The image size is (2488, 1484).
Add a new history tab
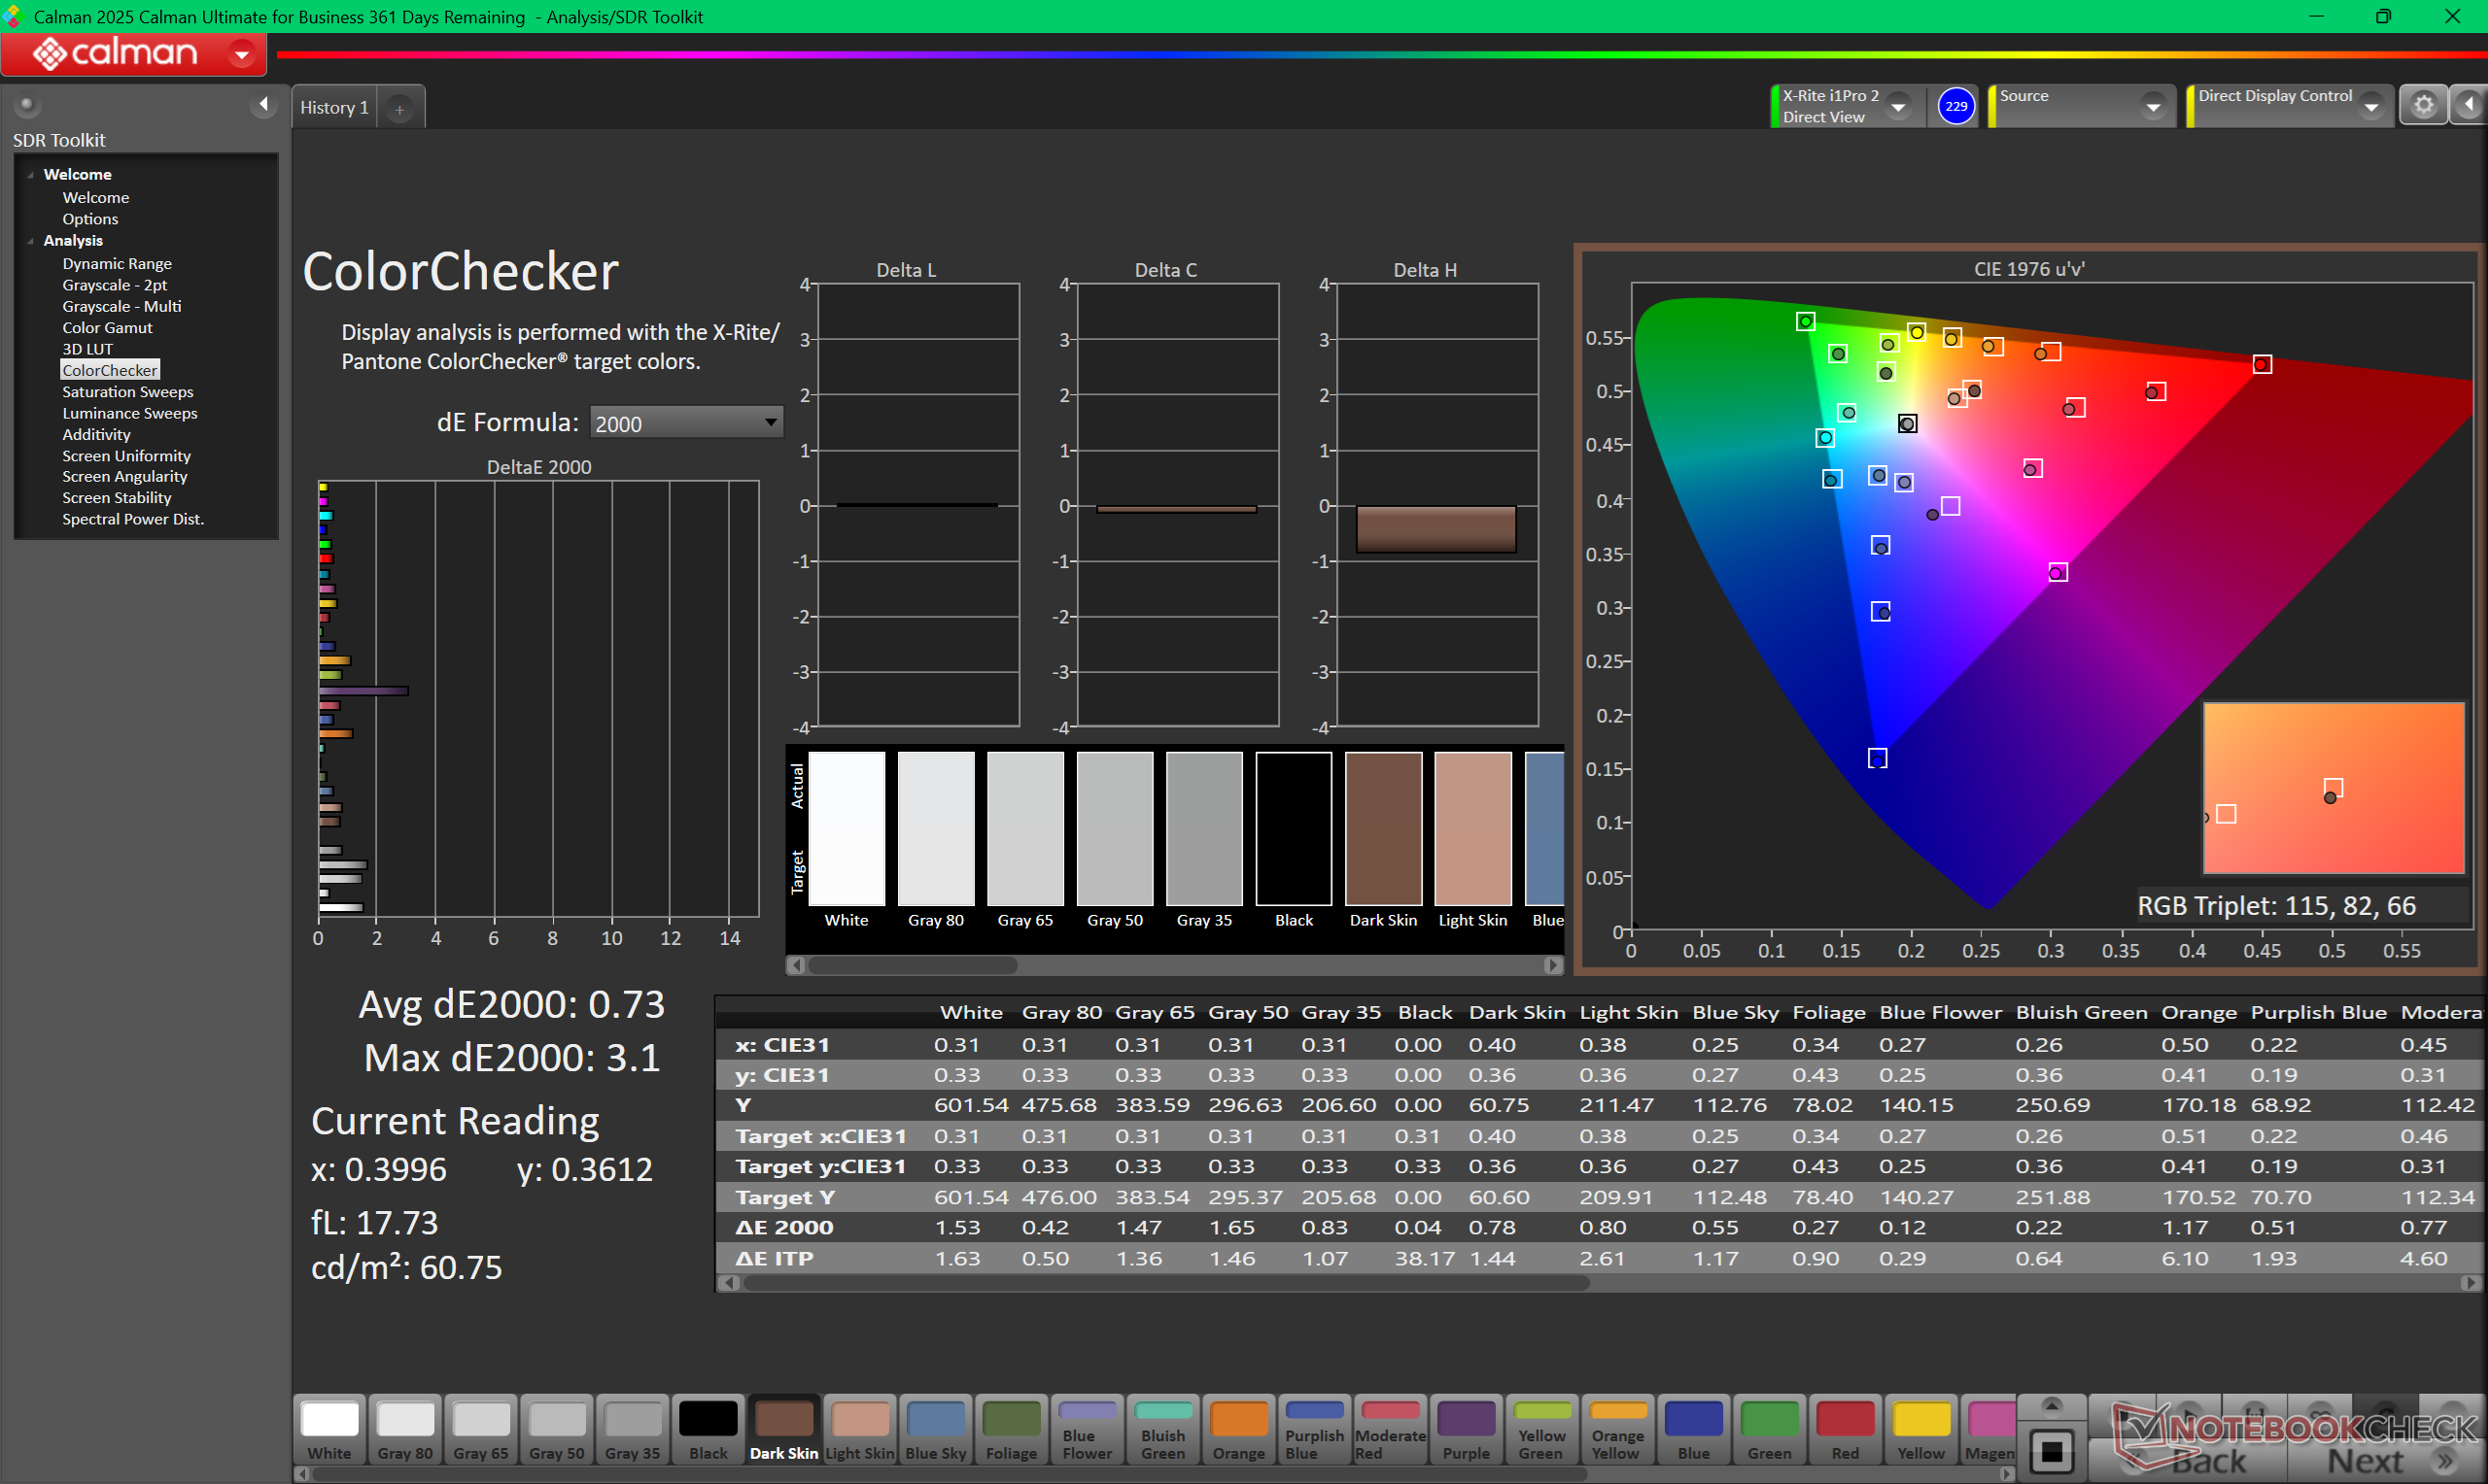click(x=399, y=109)
